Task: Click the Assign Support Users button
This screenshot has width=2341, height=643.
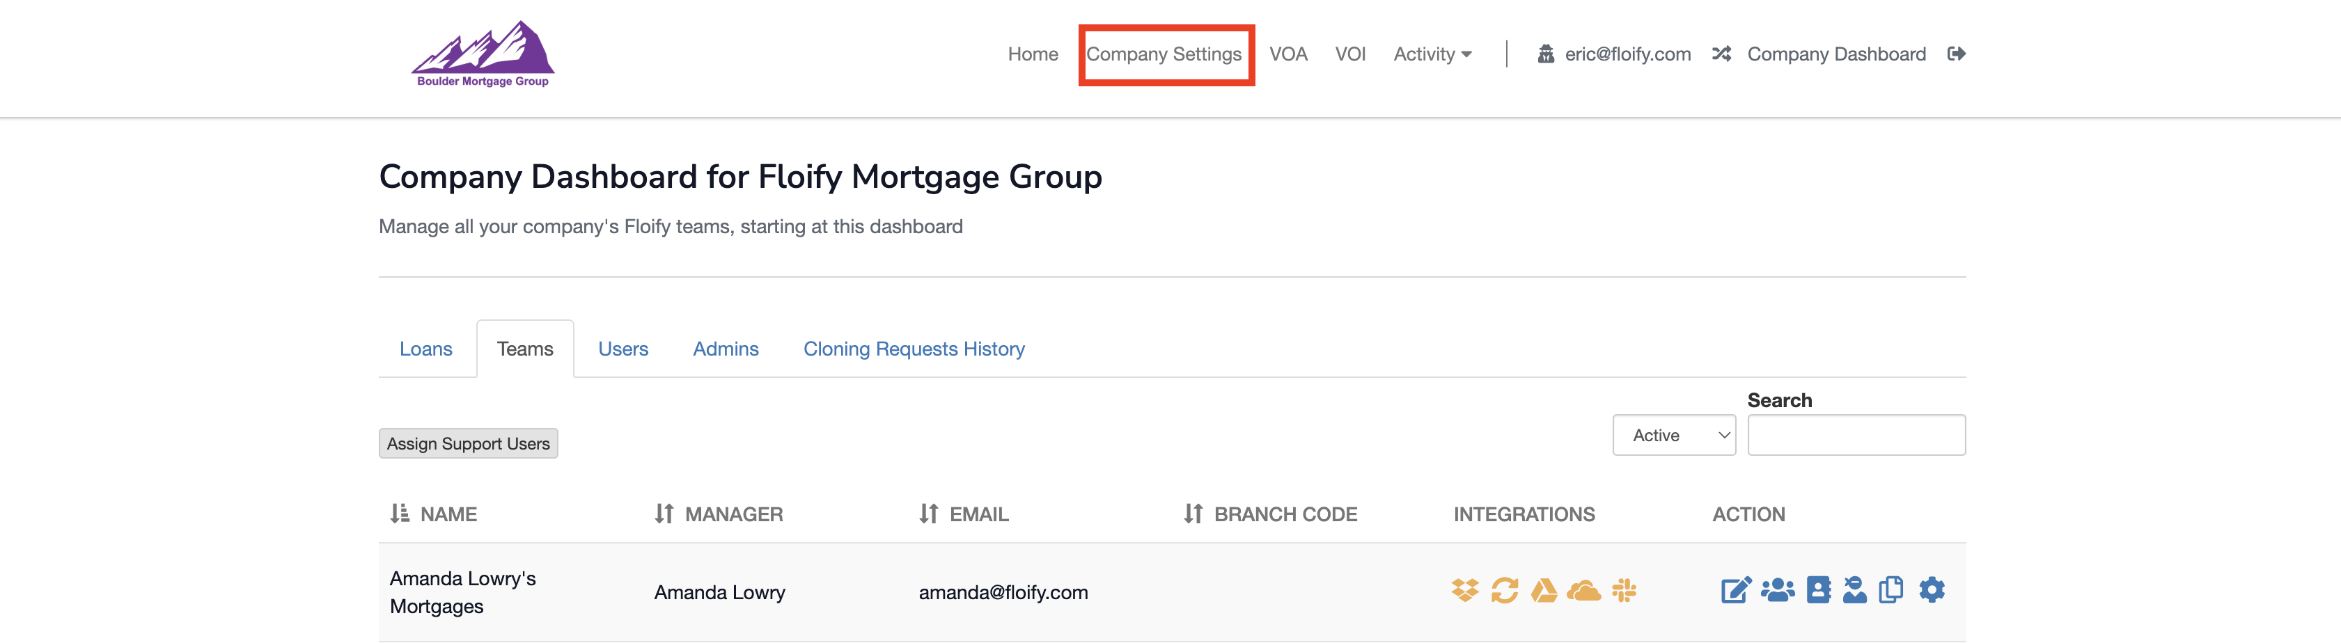Action: point(468,443)
